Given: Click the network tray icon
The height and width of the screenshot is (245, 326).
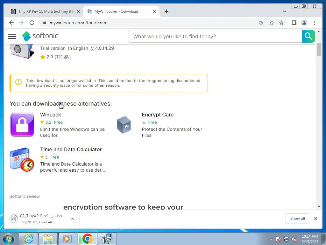Looking at the screenshot, I should (x=286, y=239).
